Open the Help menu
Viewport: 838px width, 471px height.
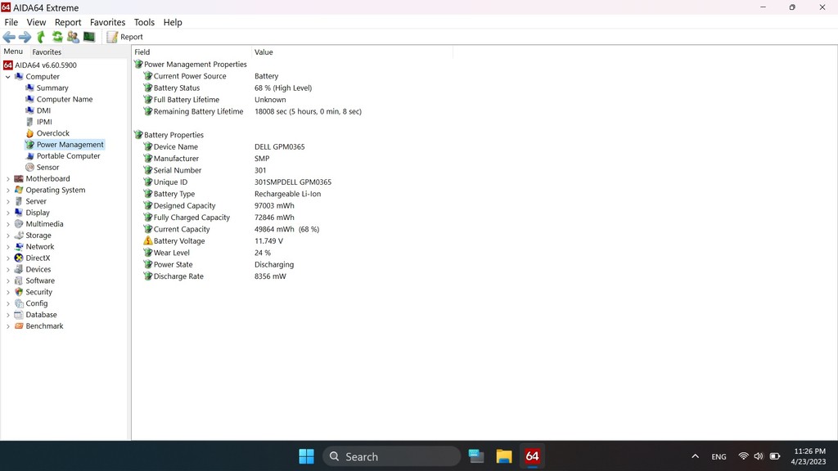173,22
